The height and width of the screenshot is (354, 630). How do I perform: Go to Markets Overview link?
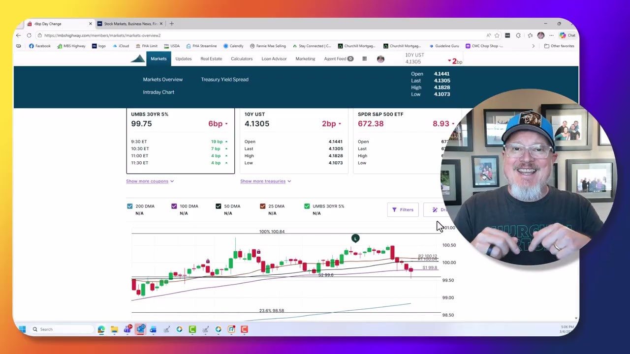coord(163,80)
